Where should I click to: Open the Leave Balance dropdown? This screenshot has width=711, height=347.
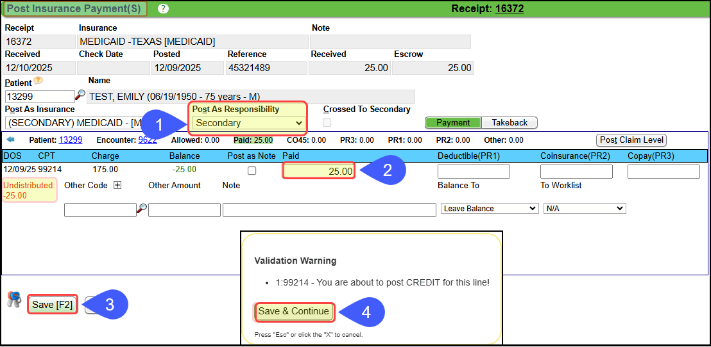pyautogui.click(x=490, y=209)
